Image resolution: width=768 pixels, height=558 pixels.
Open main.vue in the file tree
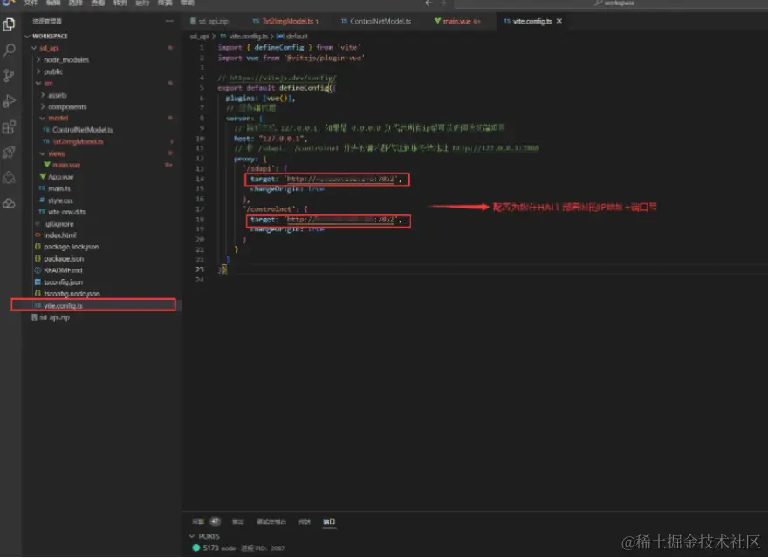pos(66,165)
